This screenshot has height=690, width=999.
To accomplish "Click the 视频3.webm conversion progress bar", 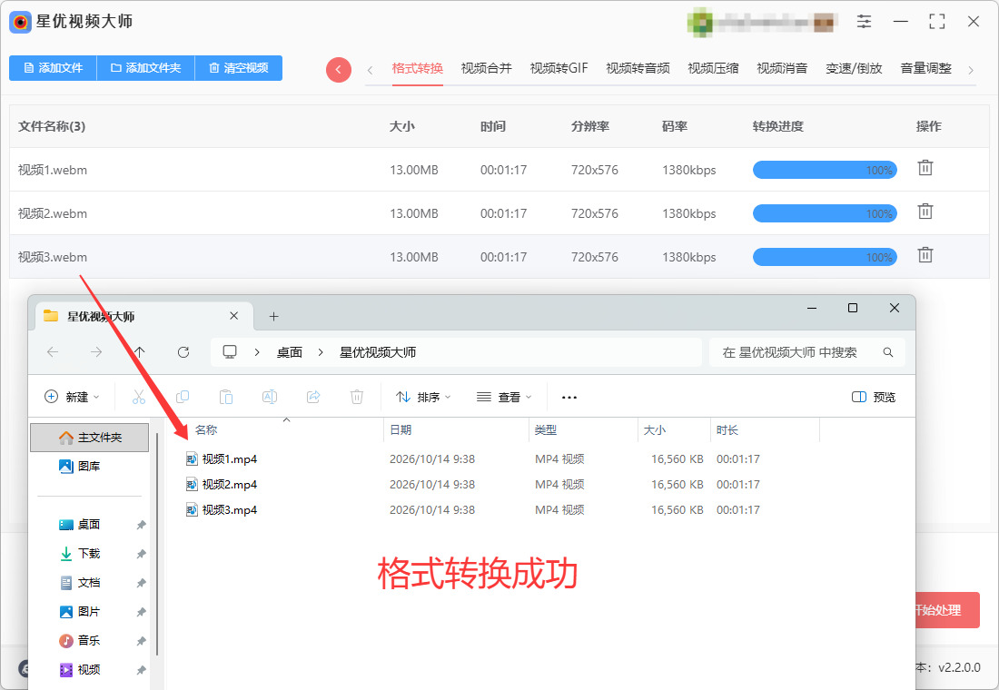I will point(825,258).
